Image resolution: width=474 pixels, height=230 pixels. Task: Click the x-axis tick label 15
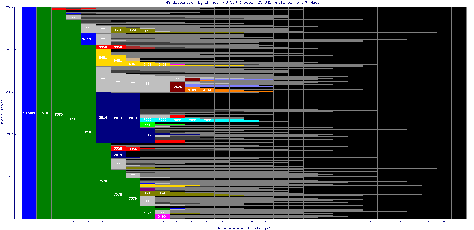[x=236, y=221]
